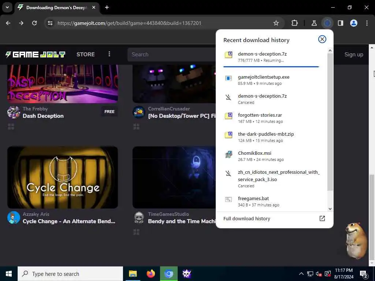
Task: Click download list scrollbar down arrow
Action: pyautogui.click(x=330, y=209)
